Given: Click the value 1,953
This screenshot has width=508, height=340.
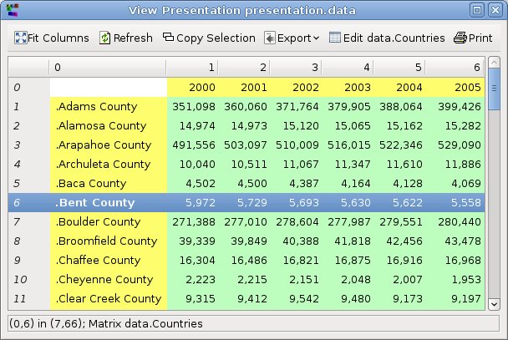Looking at the screenshot, I should 466,279.
